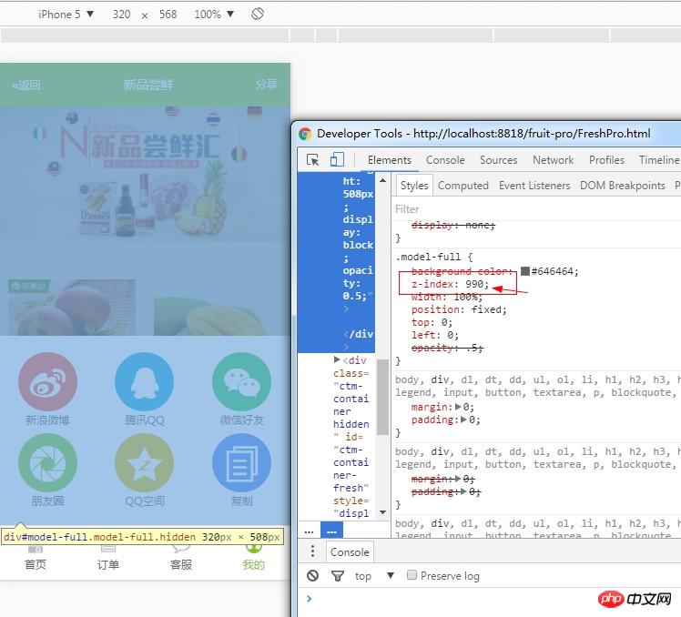The image size is (681, 617).
Task: Tap the 微信好友 share icon
Action: 241,383
